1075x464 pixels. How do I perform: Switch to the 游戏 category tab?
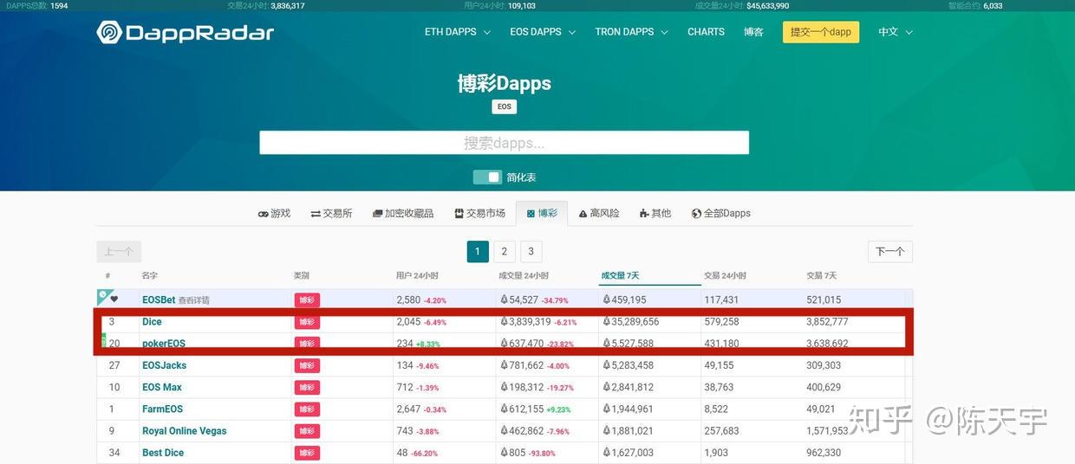(274, 213)
